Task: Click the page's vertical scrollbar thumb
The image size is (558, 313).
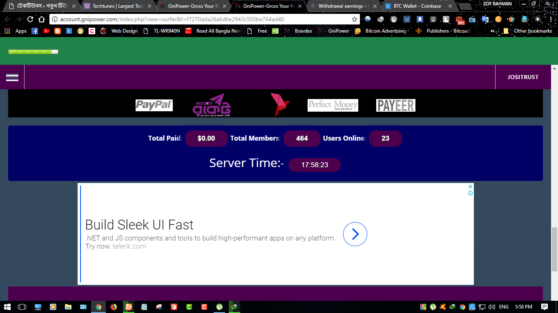Action: tap(554, 249)
